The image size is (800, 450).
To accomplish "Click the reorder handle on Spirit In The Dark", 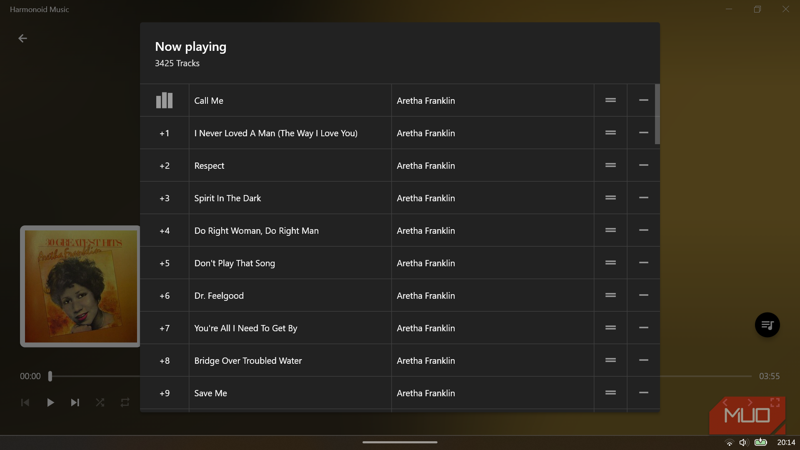I will pyautogui.click(x=610, y=197).
